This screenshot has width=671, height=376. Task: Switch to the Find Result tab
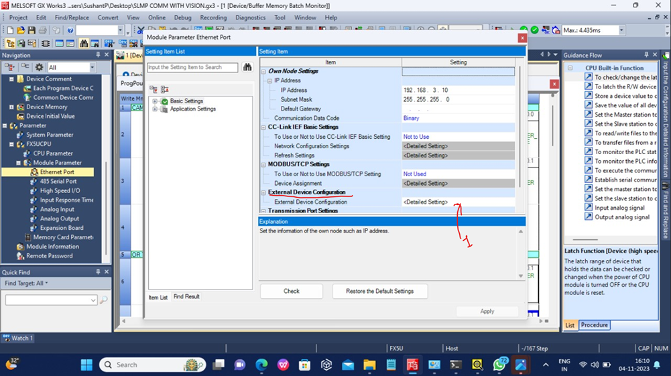click(x=186, y=296)
